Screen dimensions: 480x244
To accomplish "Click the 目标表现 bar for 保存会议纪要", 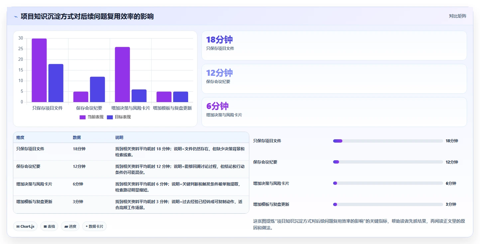I will coord(97,89).
